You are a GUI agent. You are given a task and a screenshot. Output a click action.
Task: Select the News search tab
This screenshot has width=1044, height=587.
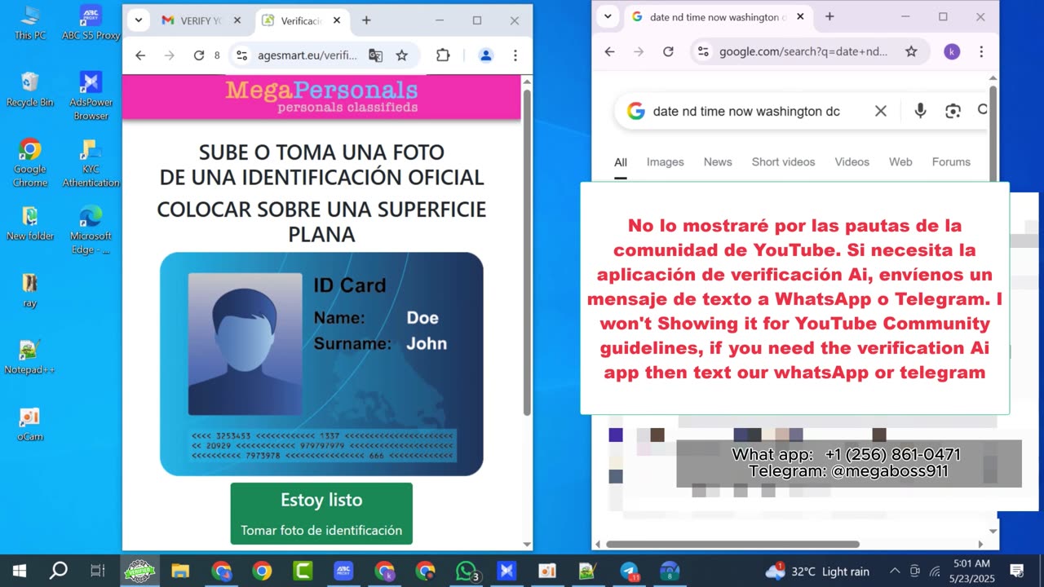tap(718, 162)
